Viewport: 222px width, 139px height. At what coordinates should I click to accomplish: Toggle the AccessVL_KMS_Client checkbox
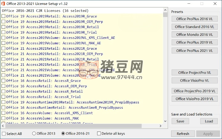[x=3, y=113]
